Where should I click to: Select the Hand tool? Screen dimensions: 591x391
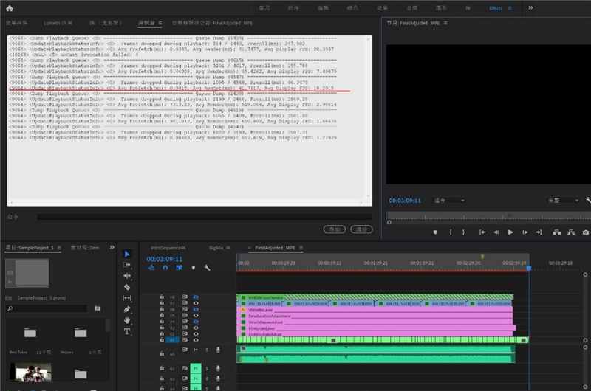pos(127,320)
